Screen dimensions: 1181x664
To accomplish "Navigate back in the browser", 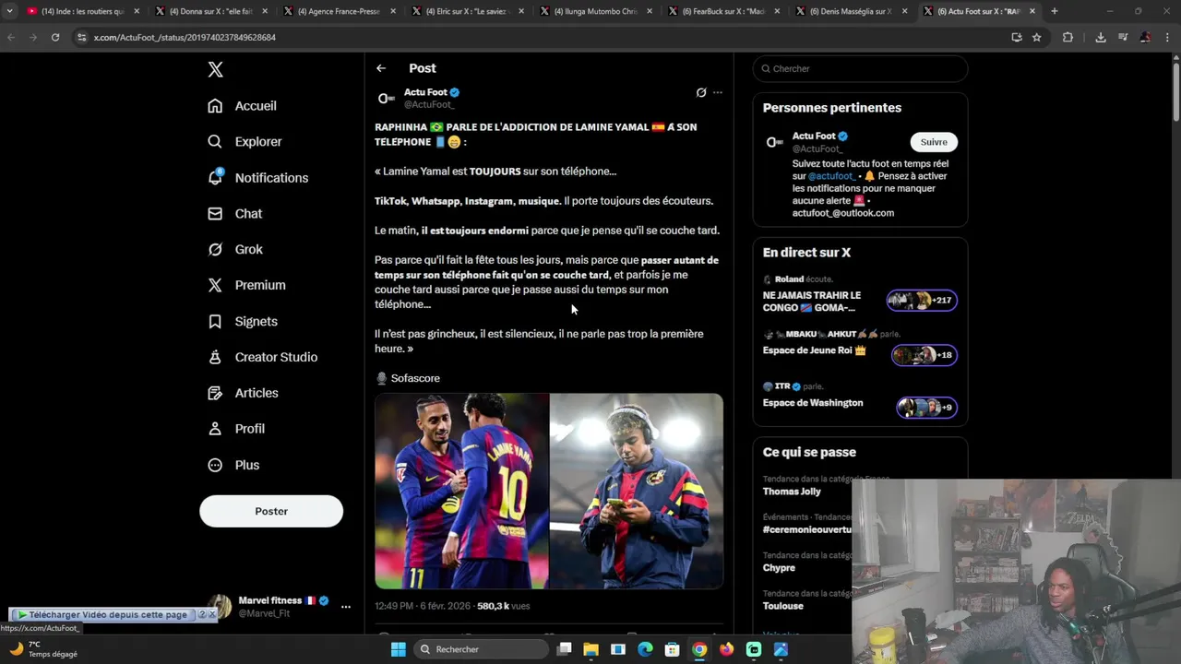I will pyautogui.click(x=11, y=37).
